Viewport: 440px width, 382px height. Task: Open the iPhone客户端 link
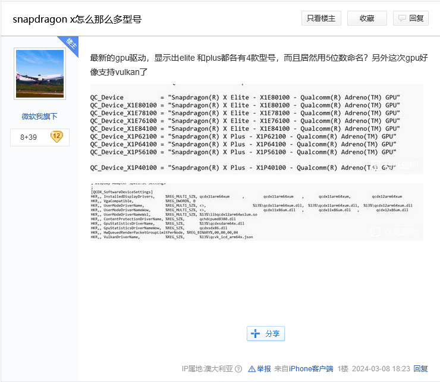coord(311,369)
